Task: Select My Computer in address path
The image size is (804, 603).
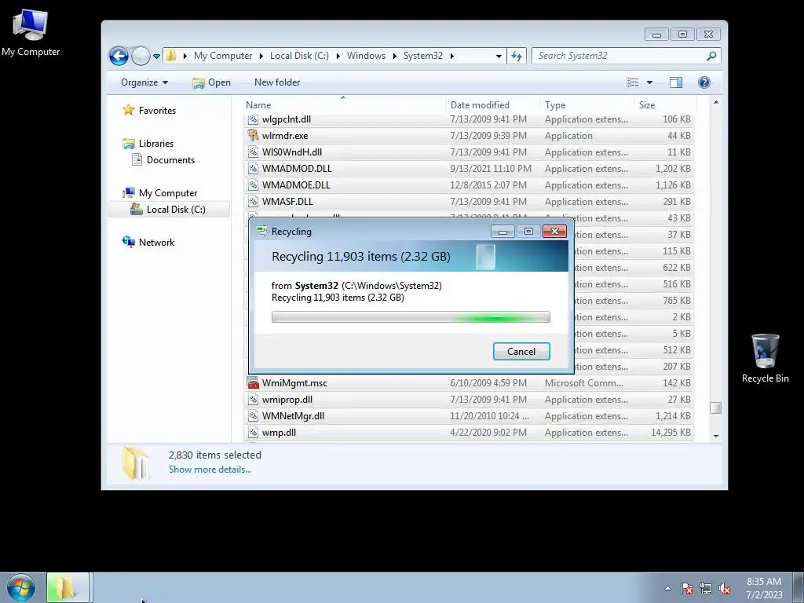Action: (223, 56)
